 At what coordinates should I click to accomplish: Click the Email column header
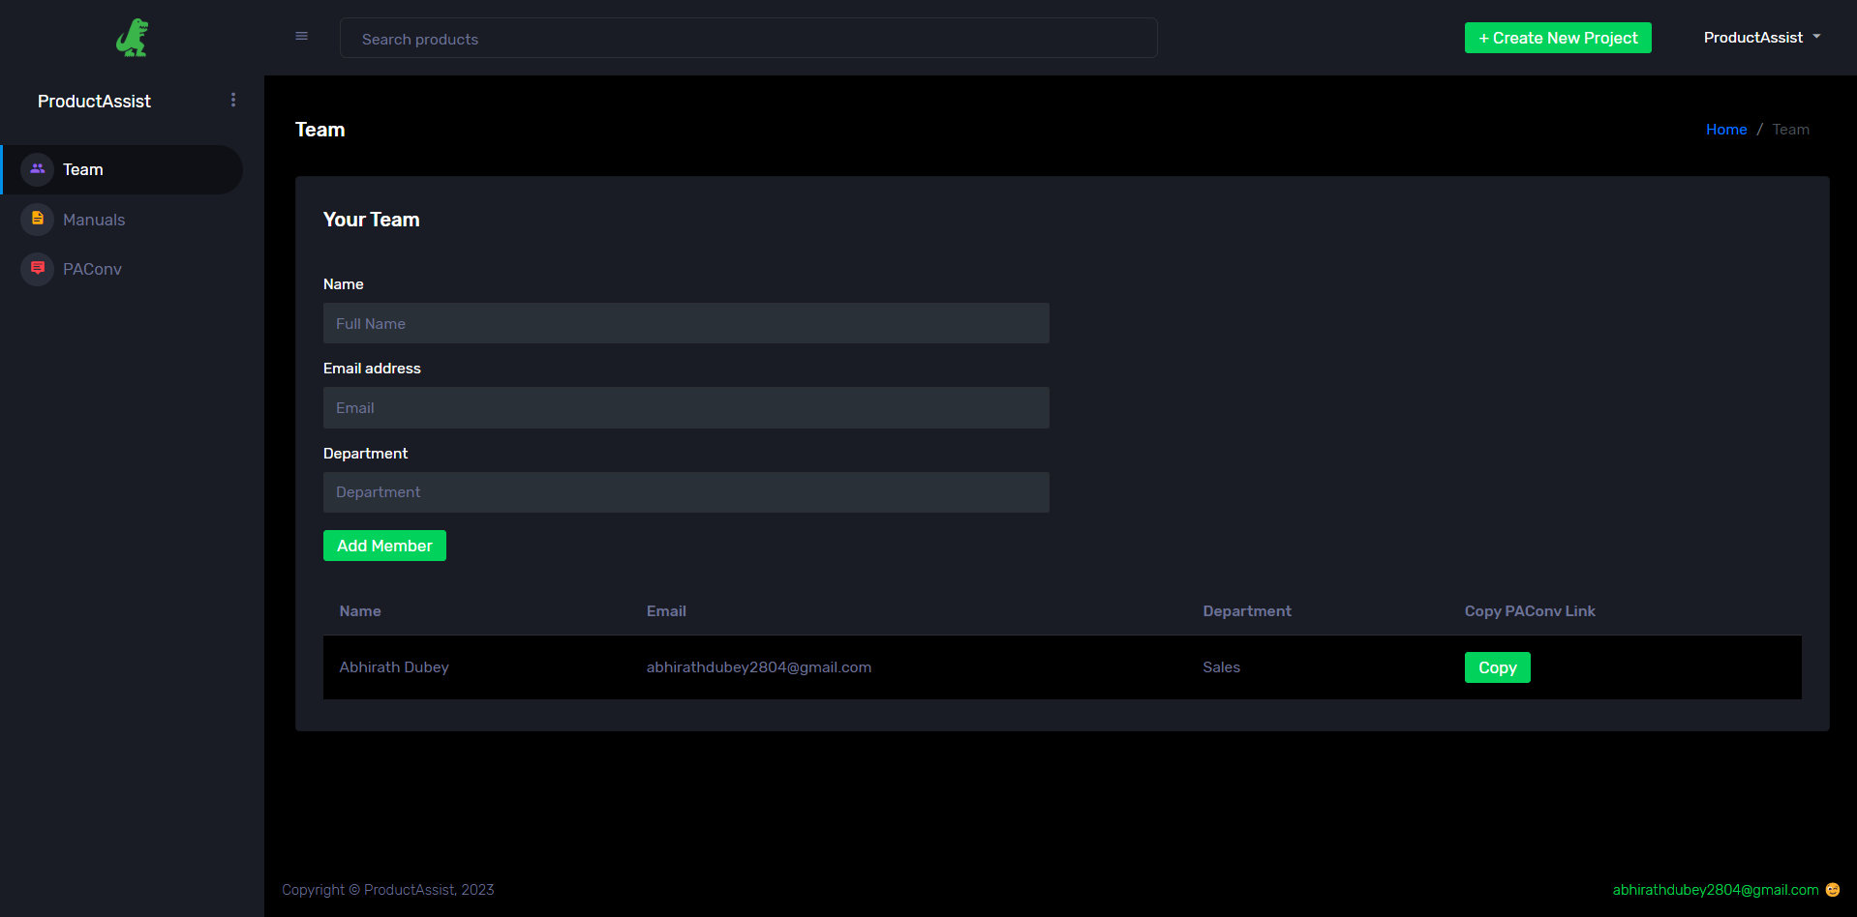coord(666,611)
